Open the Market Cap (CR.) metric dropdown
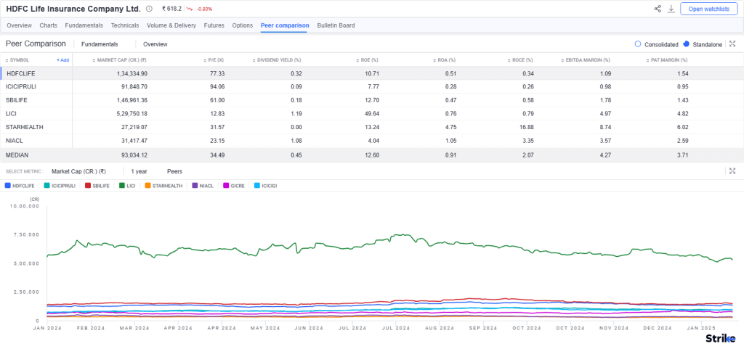The width and height of the screenshot is (744, 349). 79,171
